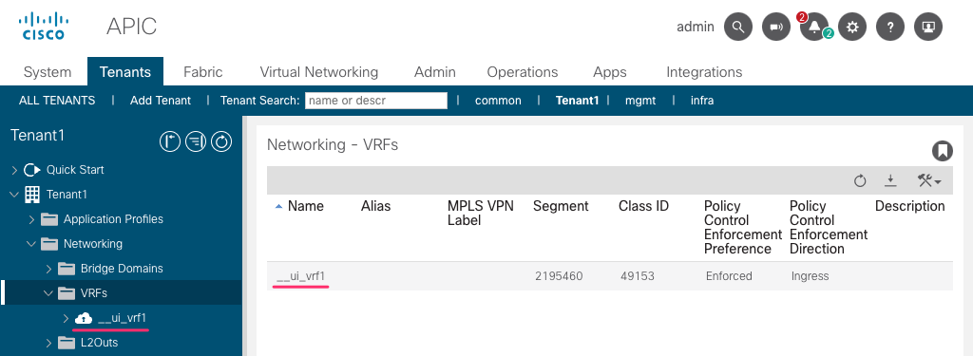Click the VRFs folder icon
This screenshot has height=356, width=973.
coord(67,293)
